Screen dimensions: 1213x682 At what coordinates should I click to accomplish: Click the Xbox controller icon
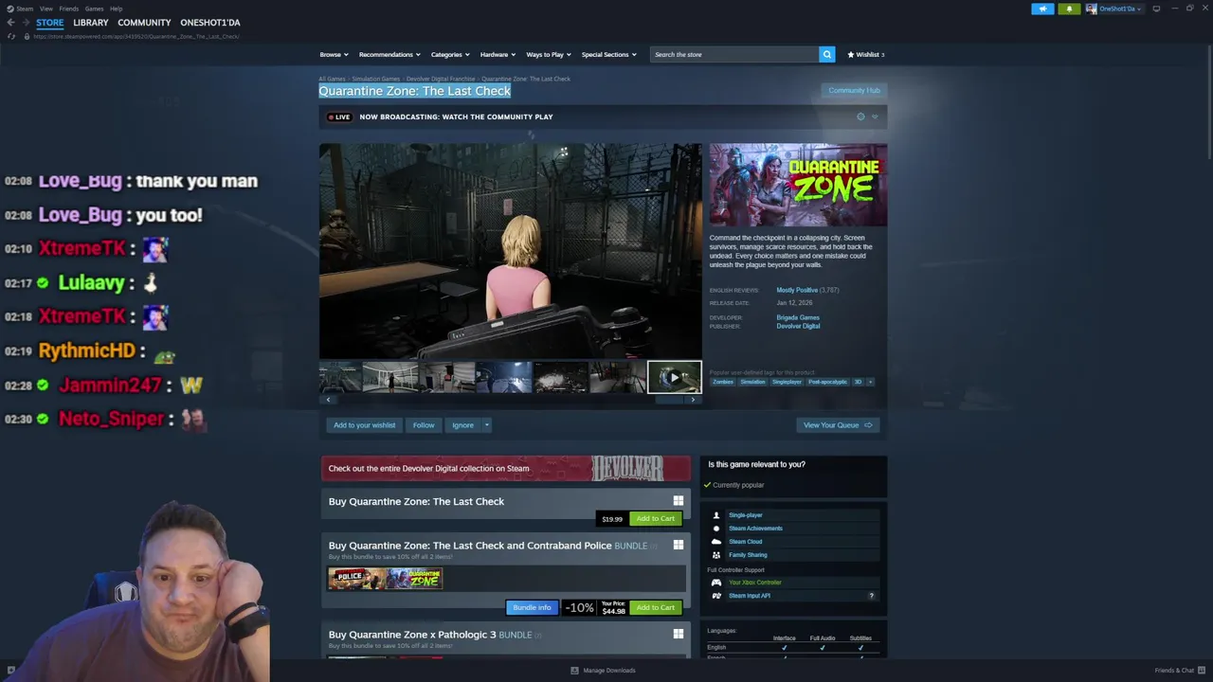(715, 583)
